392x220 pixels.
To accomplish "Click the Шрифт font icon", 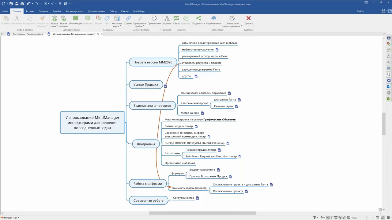I will coord(167,18).
